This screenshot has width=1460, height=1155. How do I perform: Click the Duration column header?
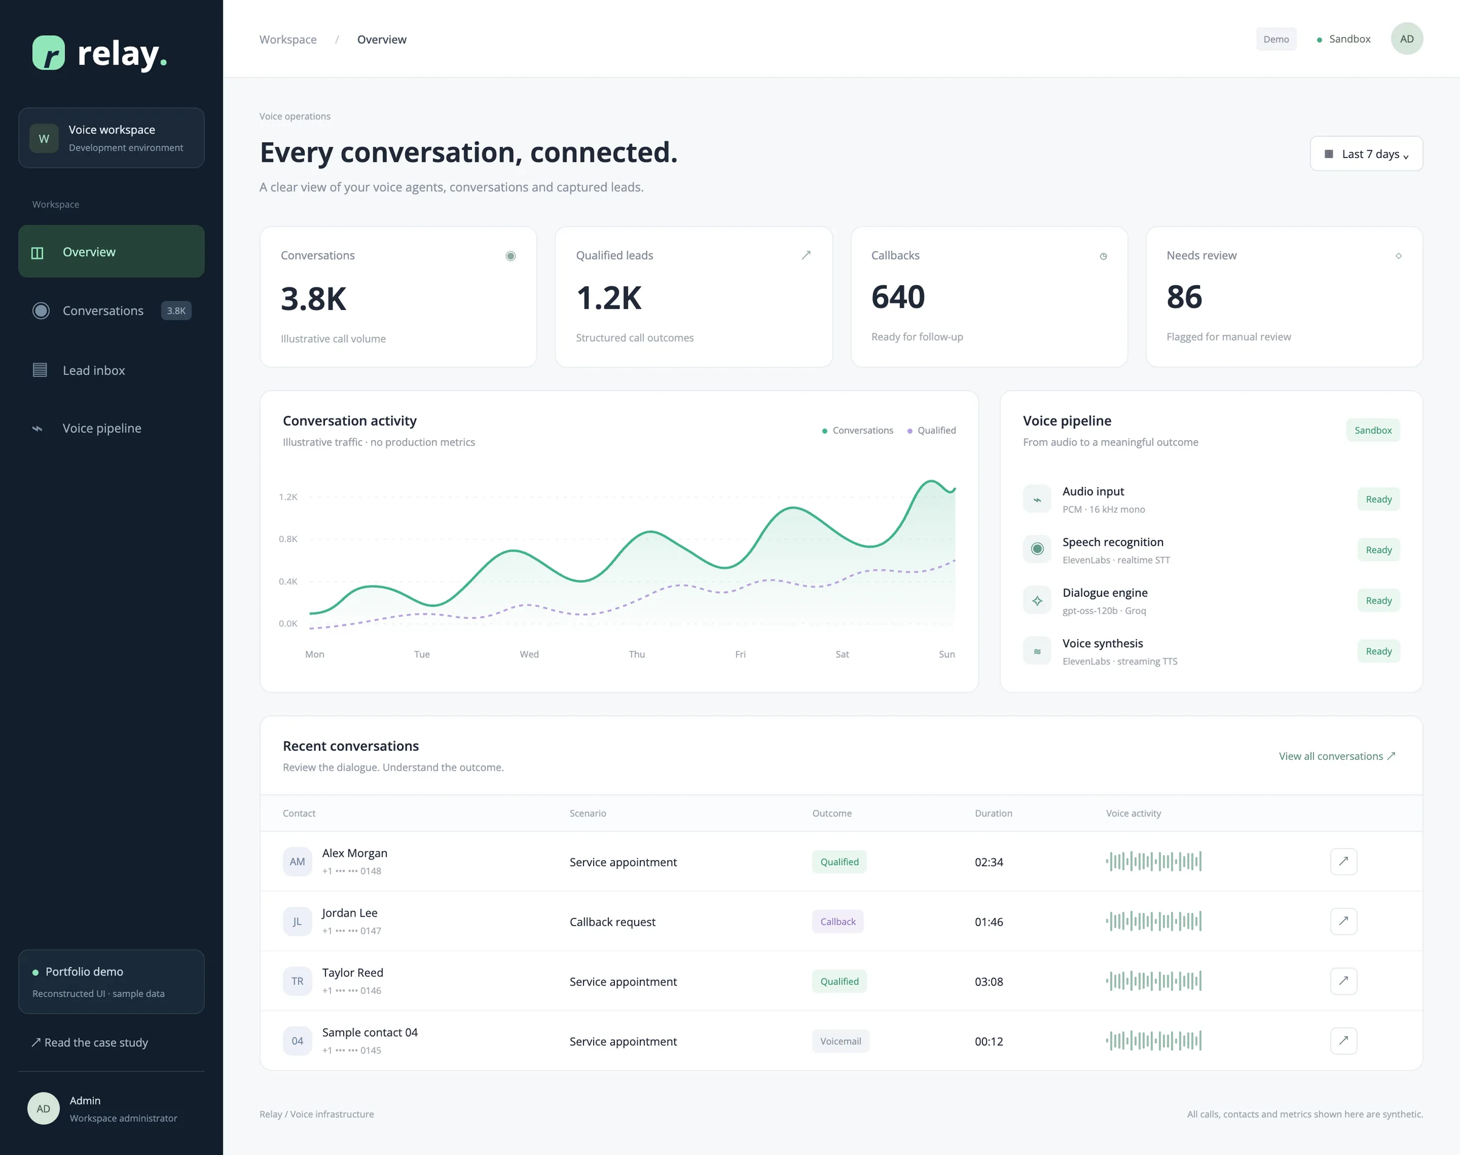coord(993,813)
